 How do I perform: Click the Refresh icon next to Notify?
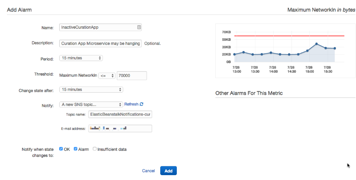point(142,104)
